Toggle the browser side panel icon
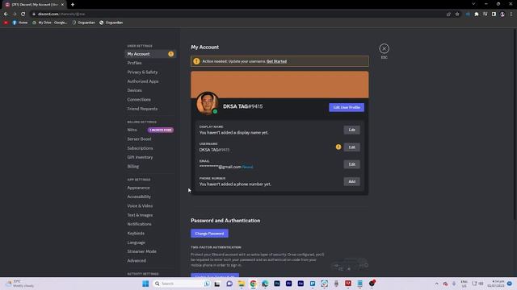This screenshot has height=290, width=517. pyautogui.click(x=494, y=14)
